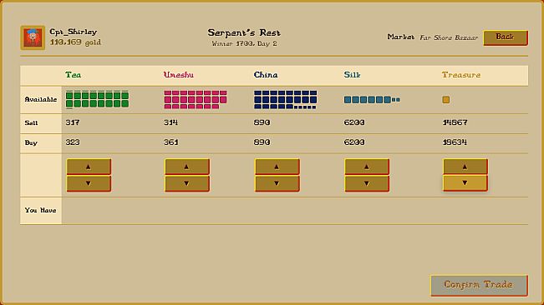
Task: Click the teal Silk stock squares
Action: click(372, 100)
